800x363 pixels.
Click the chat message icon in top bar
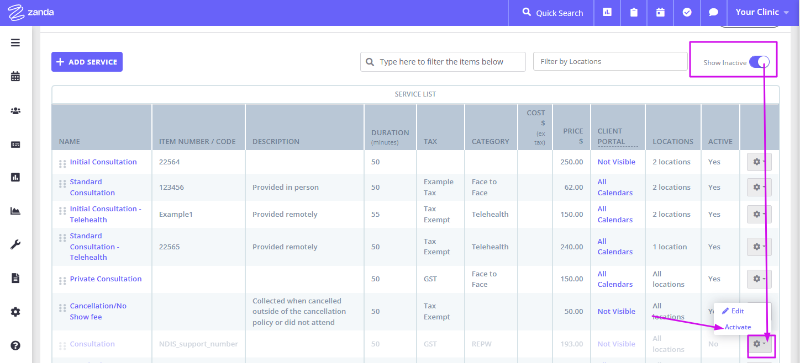click(x=714, y=12)
